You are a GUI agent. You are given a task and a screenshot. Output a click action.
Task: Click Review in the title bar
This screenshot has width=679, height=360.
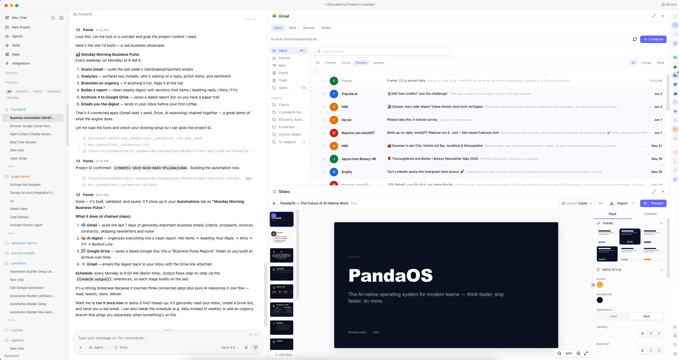[669, 5]
